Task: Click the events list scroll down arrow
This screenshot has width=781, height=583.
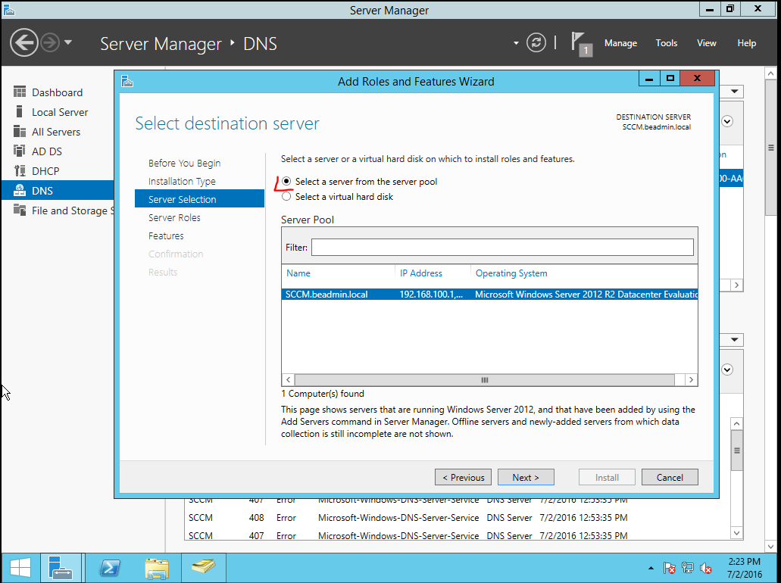Action: [x=736, y=533]
